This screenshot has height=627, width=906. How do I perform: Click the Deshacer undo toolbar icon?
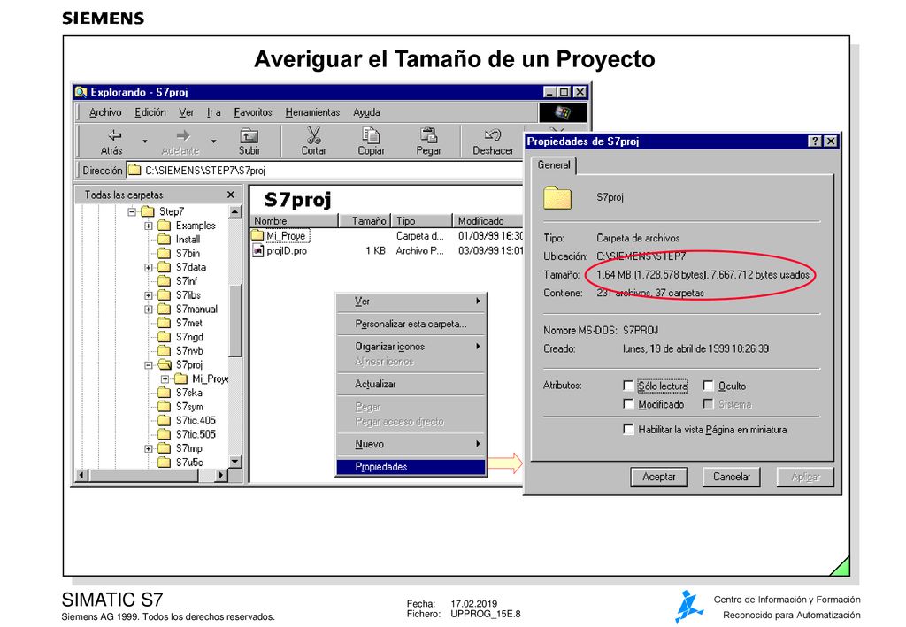[492, 135]
